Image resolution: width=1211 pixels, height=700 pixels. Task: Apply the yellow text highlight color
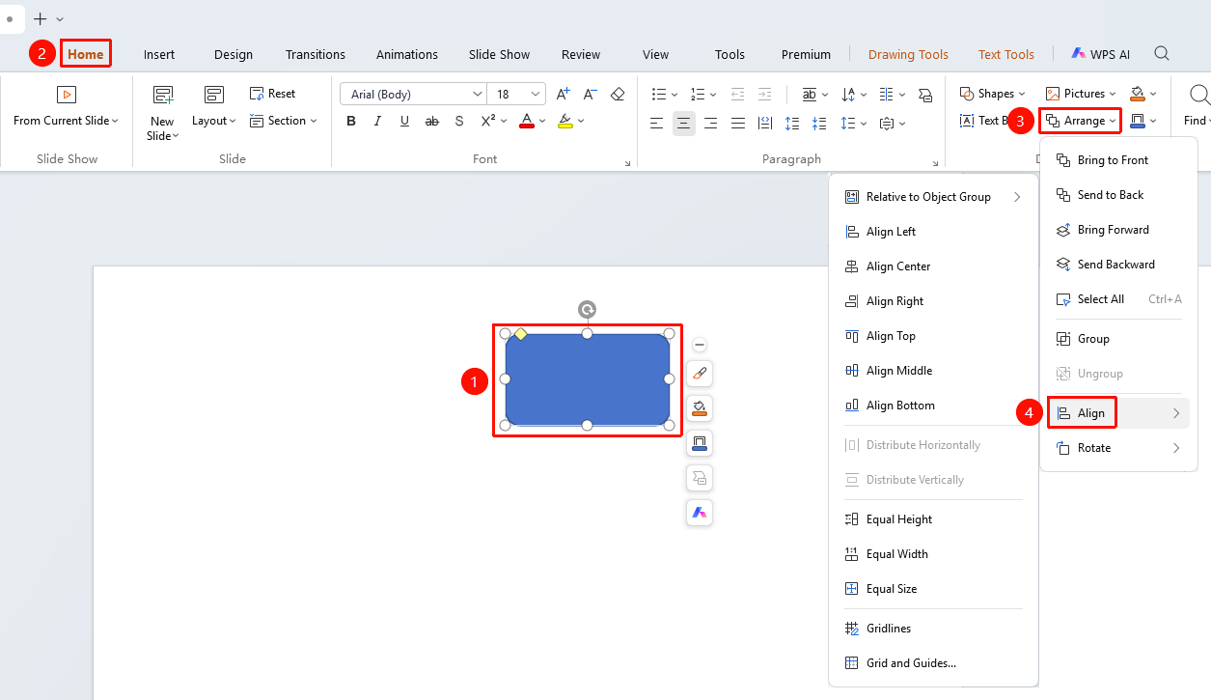(x=565, y=121)
